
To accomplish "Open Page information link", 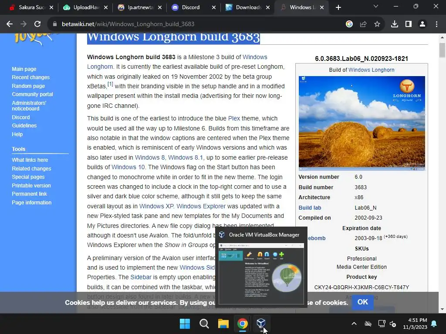I will 31,203.
